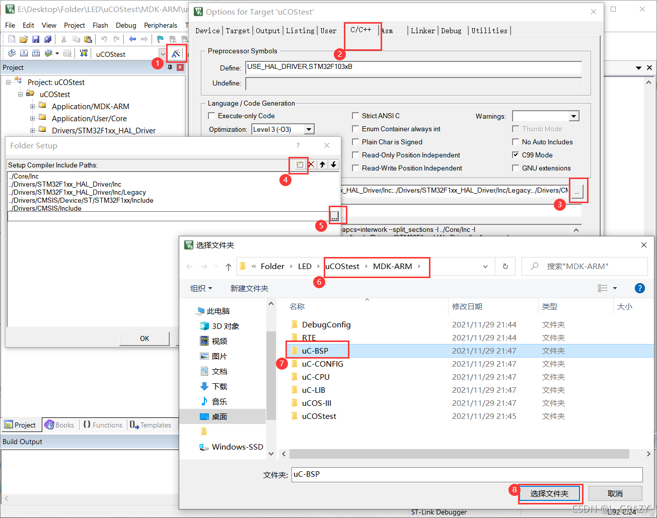
Task: Click the New file icon in Keil toolbar
Action: (12, 39)
